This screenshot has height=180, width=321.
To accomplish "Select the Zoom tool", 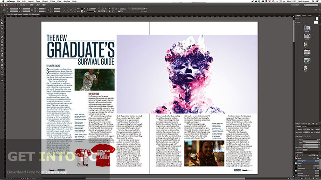I will click(x=2, y=68).
